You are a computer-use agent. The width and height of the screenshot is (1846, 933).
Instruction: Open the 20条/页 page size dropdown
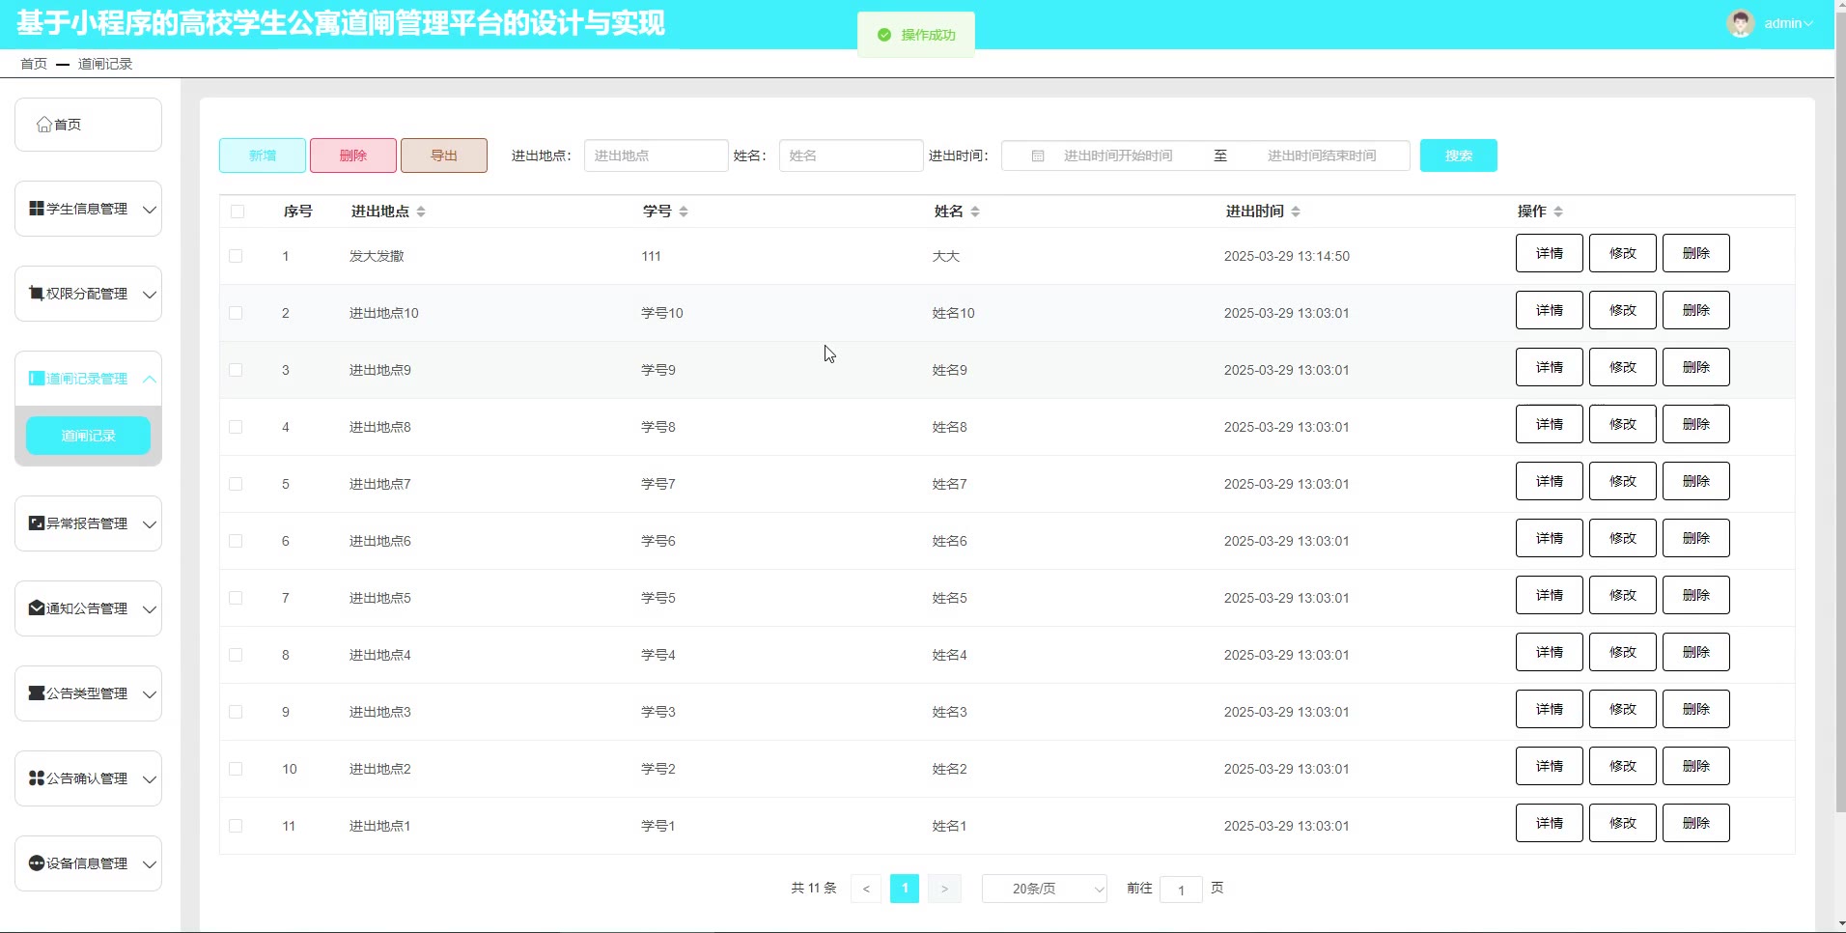click(x=1044, y=889)
